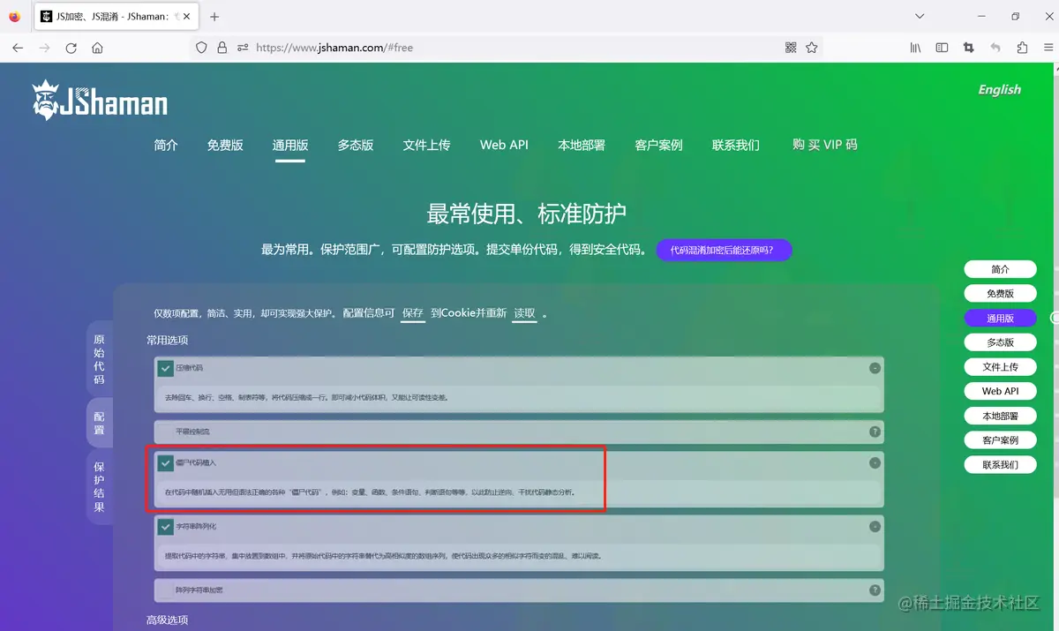Click the undo arrow toolbar icon

(995, 48)
